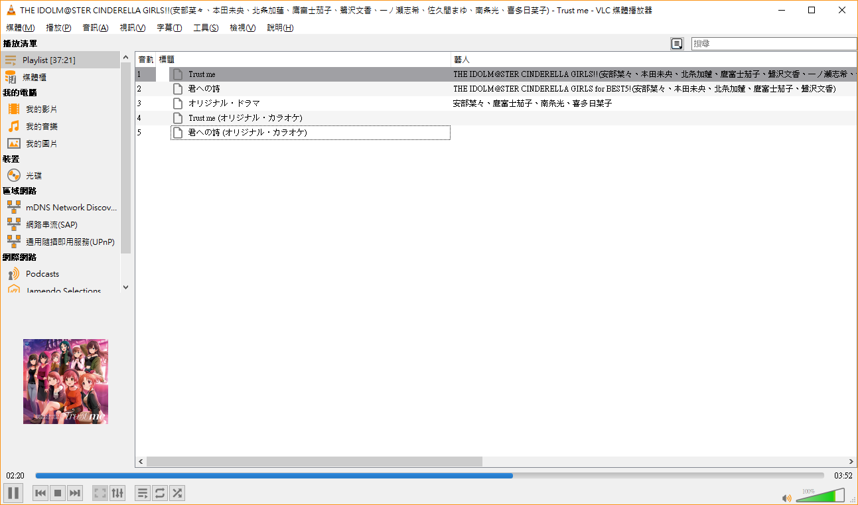Open extended settings equalizer button
Viewport: 858px width, 505px height.
(x=117, y=493)
